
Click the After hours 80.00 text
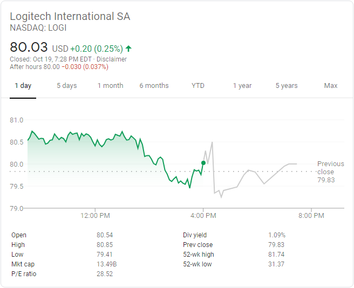[x=35, y=67]
